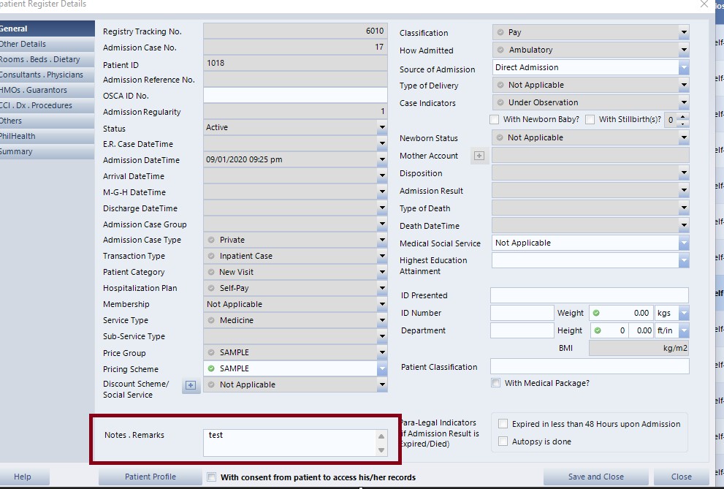Enable the With Newborn Baby checkbox
This screenshot has width=724, height=489.
click(495, 120)
